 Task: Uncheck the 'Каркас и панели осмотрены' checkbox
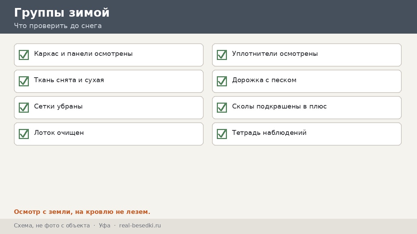coord(24,55)
